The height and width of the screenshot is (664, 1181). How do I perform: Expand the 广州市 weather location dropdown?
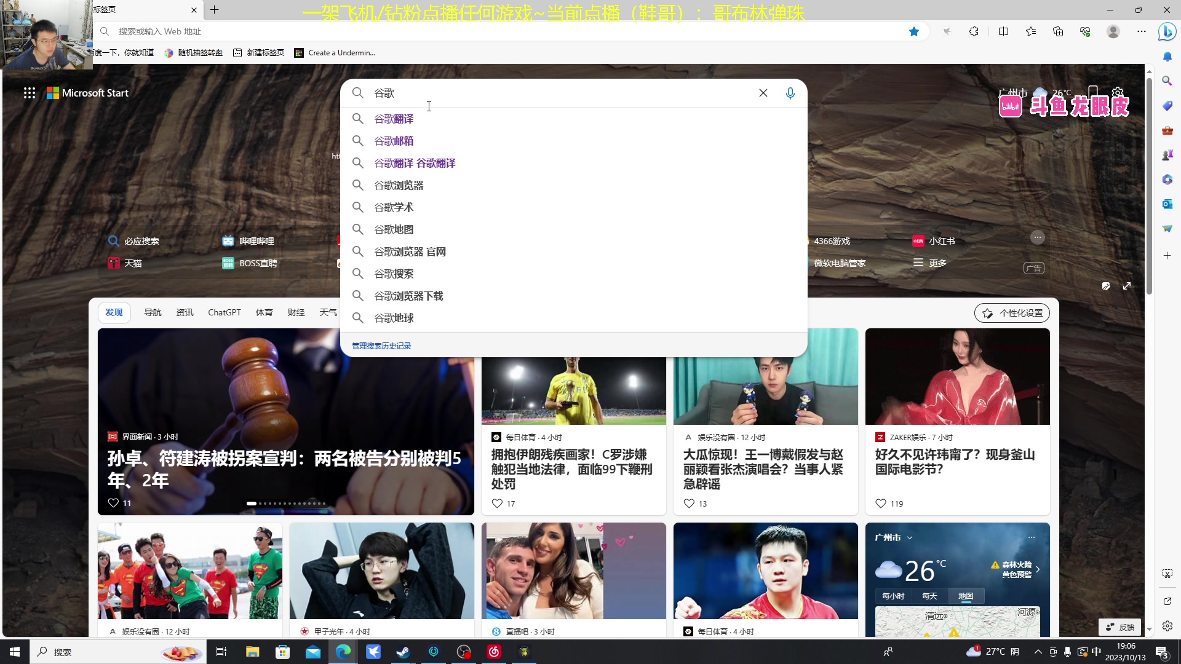coord(894,537)
